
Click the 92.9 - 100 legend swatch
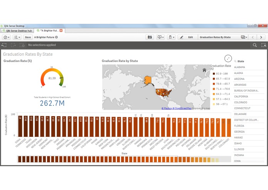(214, 73)
